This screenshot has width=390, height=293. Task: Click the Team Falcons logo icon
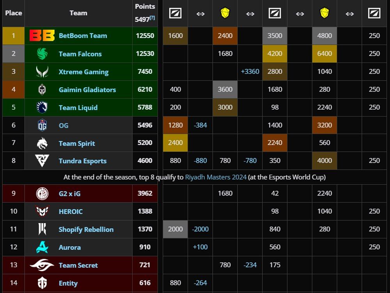42,54
